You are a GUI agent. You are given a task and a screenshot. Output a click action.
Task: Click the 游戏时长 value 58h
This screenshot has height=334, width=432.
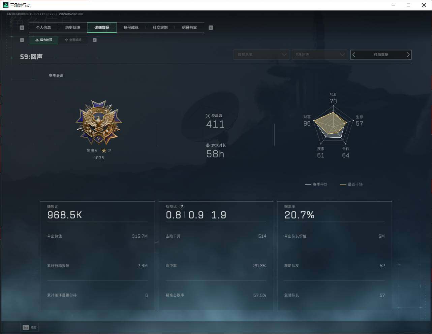[215, 154]
